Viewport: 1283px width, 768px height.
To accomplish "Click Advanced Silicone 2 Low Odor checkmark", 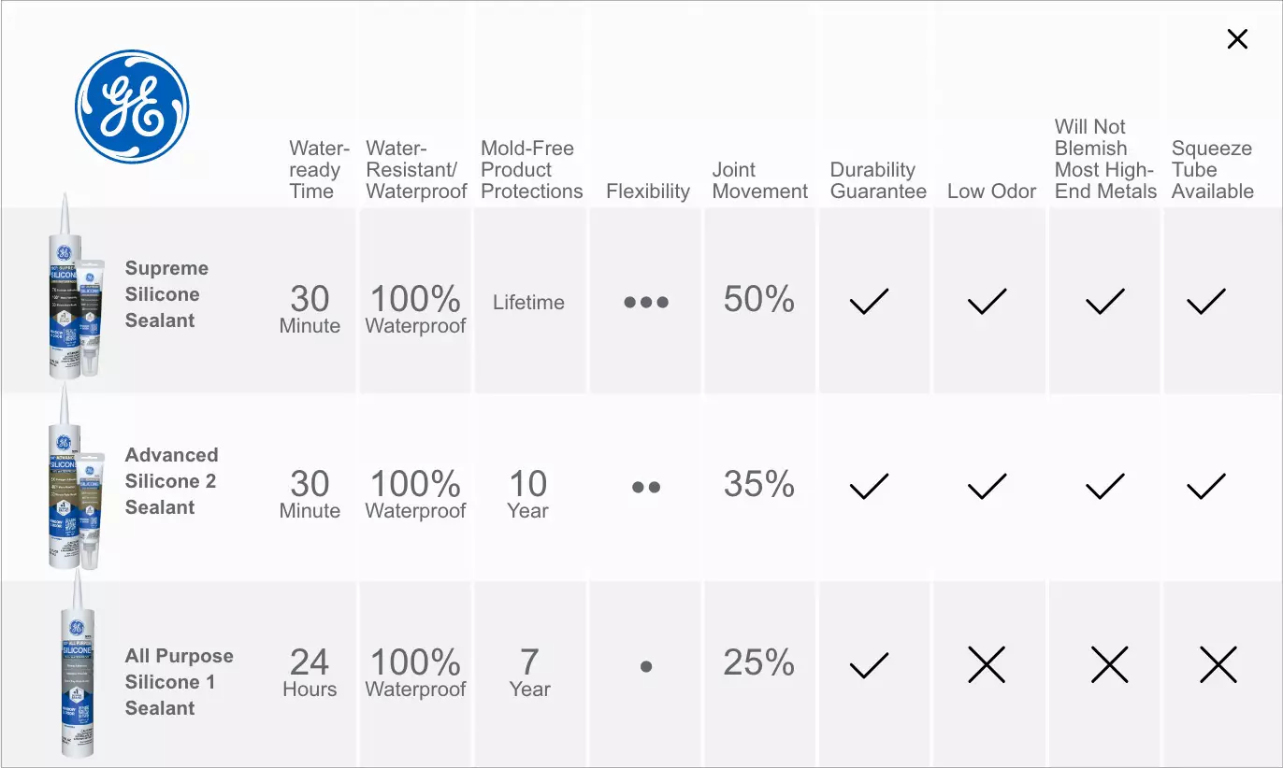I will click(987, 486).
